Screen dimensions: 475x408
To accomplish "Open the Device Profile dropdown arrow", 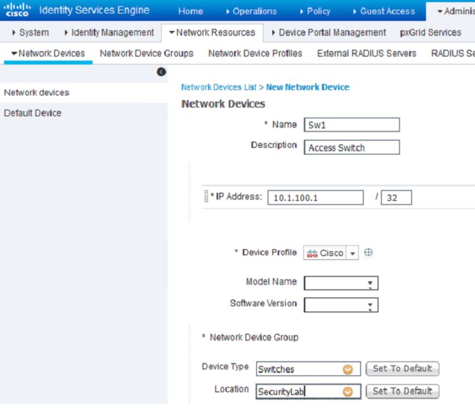I will [352, 253].
